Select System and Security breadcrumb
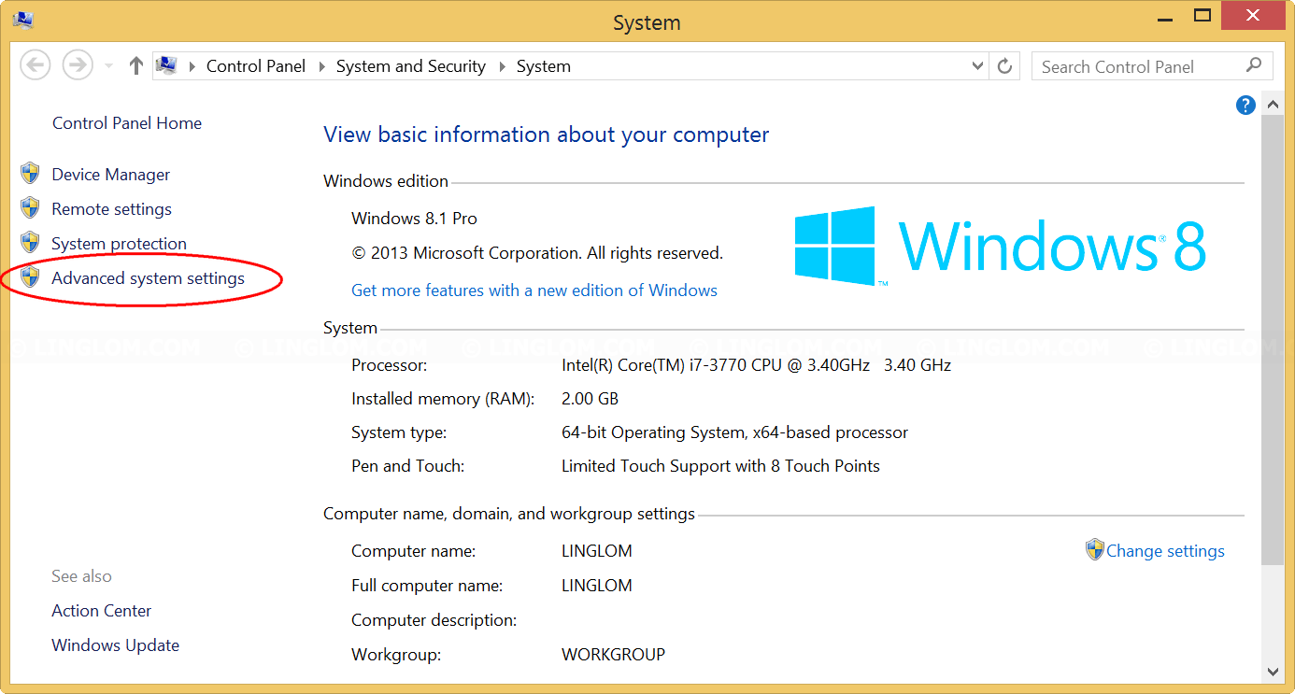 click(x=411, y=66)
